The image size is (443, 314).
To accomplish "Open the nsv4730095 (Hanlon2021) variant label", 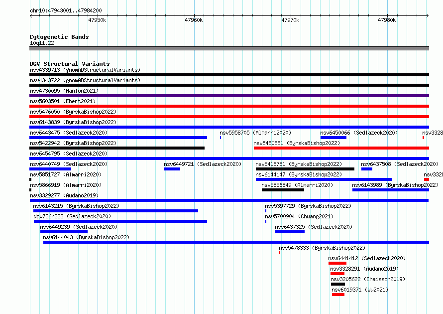I will tap(64, 91).
